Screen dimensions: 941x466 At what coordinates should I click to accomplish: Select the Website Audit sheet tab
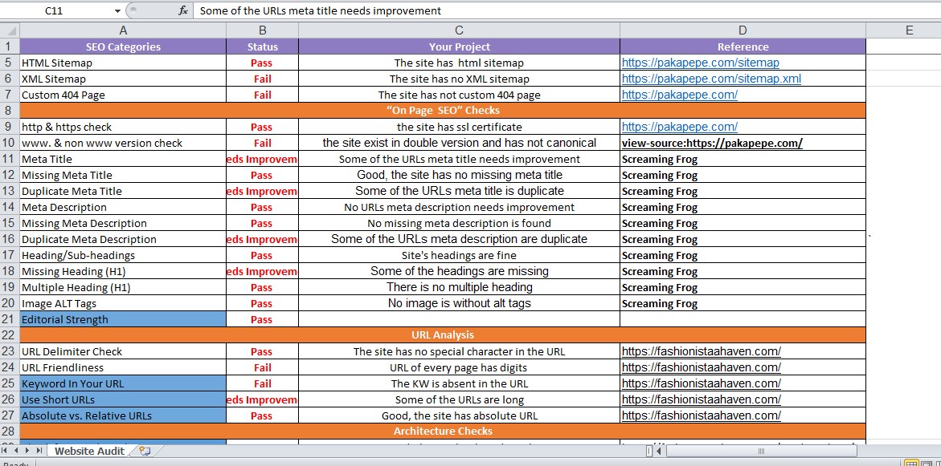click(89, 452)
